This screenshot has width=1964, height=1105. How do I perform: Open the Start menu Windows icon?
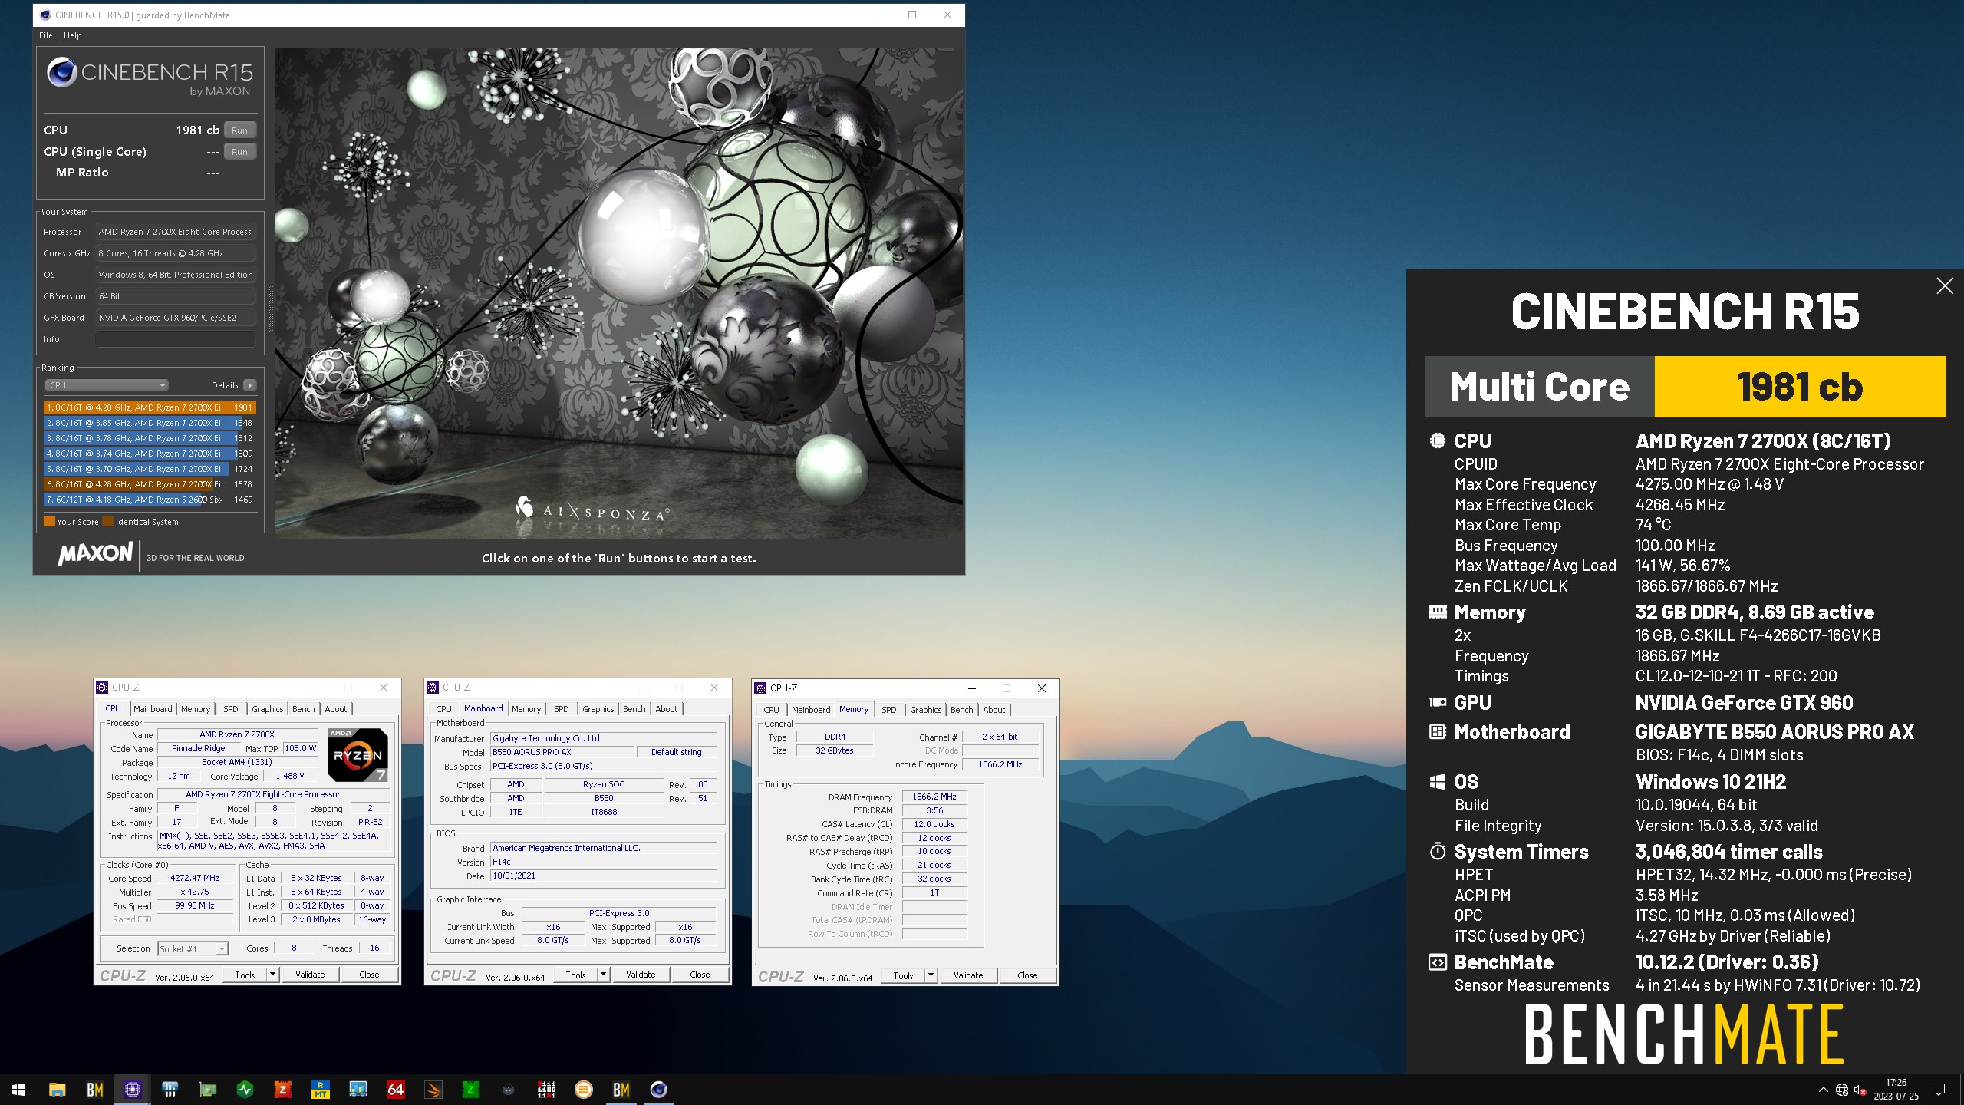point(18,1089)
